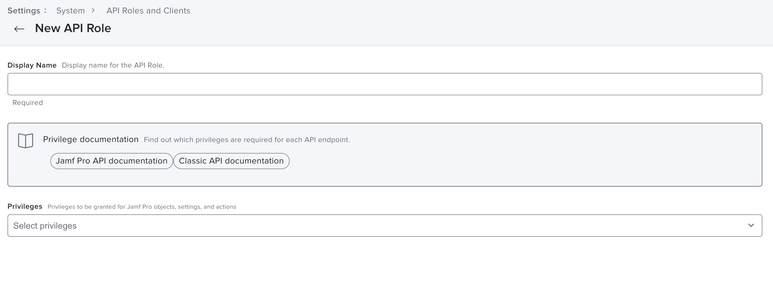Focus the Display Name text field
Image resolution: width=773 pixels, height=281 pixels.
[385, 84]
